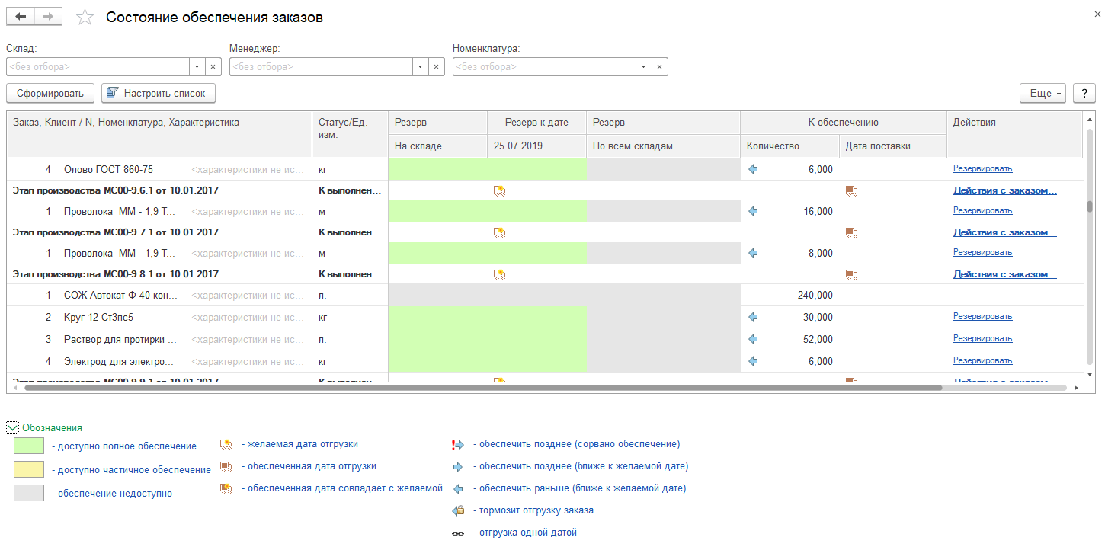Click secured shipment date truck icon for МС00-9.7.1
Viewport: 1105px width, 547px height.
tap(851, 232)
